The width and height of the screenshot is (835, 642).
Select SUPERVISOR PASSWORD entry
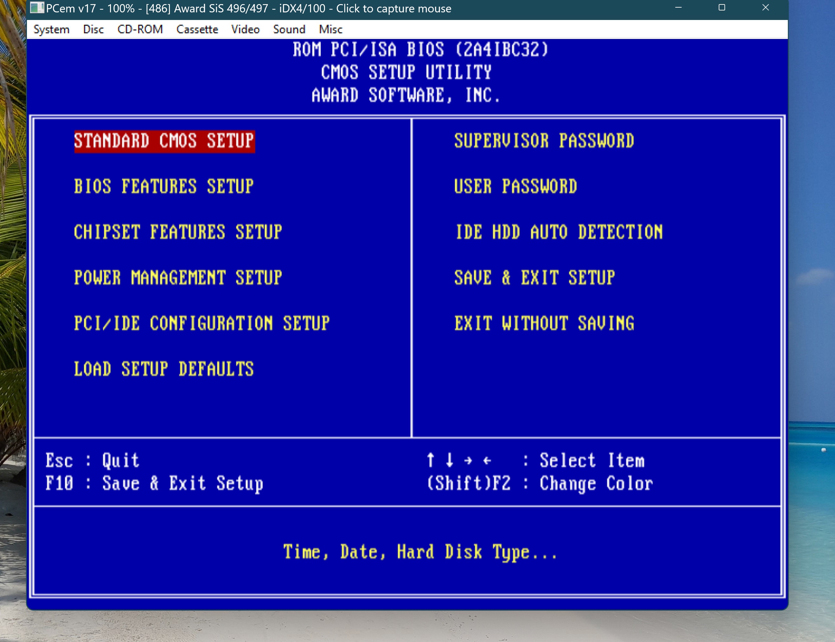544,141
